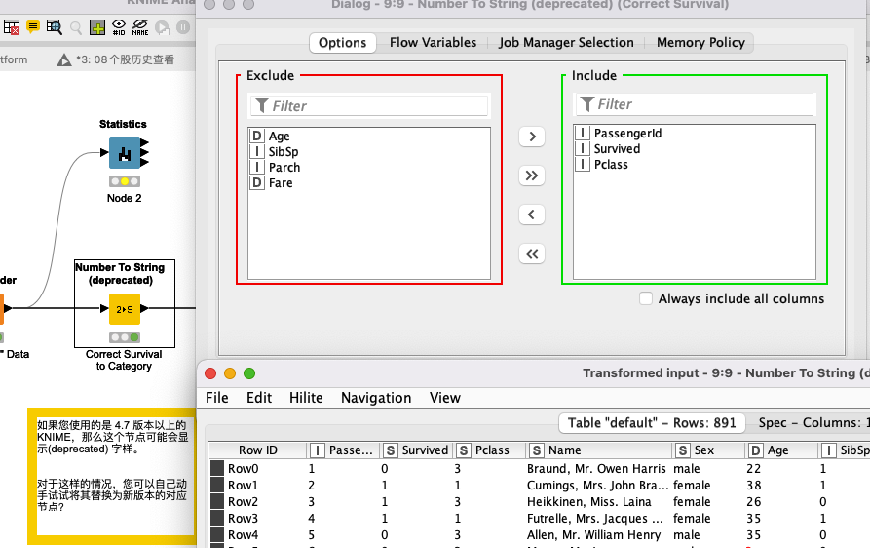
Task: Click the Sex column header
Action: pos(707,450)
